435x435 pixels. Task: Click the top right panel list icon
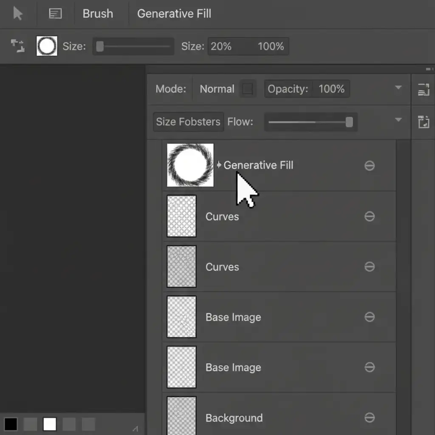(x=423, y=89)
